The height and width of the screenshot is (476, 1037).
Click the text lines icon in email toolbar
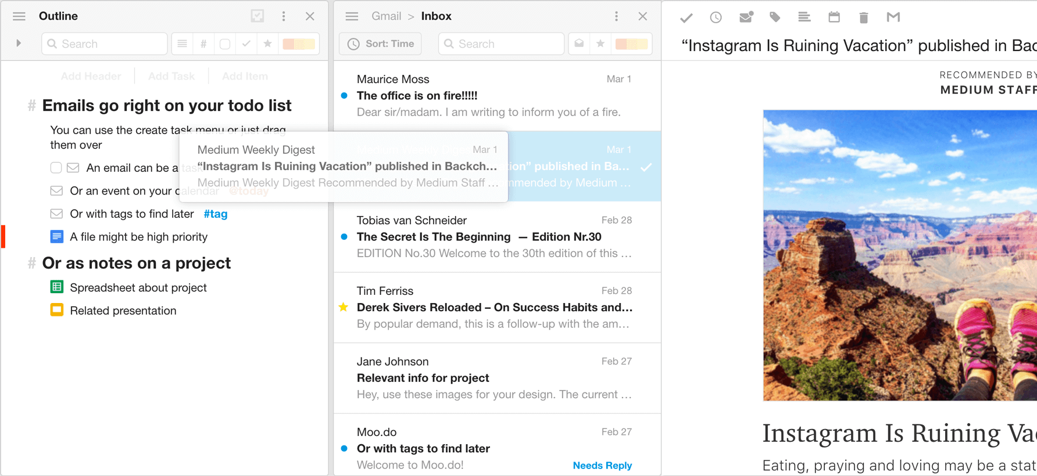[804, 17]
